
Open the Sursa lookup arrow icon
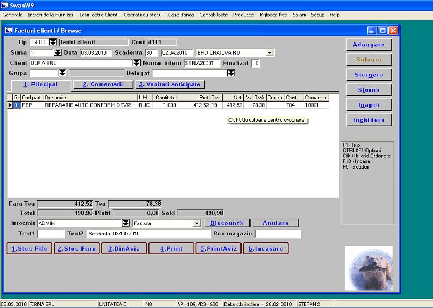57,52
